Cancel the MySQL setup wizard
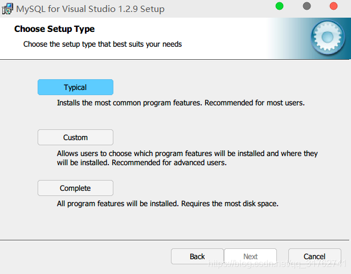 (x=315, y=256)
